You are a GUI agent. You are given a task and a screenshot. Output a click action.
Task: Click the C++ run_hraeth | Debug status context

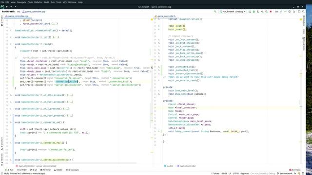point(263,174)
